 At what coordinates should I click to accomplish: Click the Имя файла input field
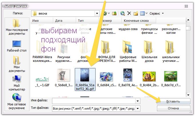(x=94, y=101)
